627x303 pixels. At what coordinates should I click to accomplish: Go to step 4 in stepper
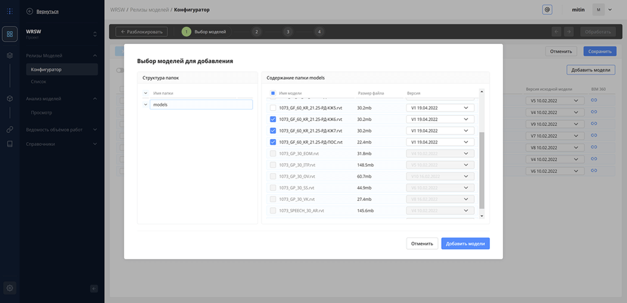click(319, 32)
